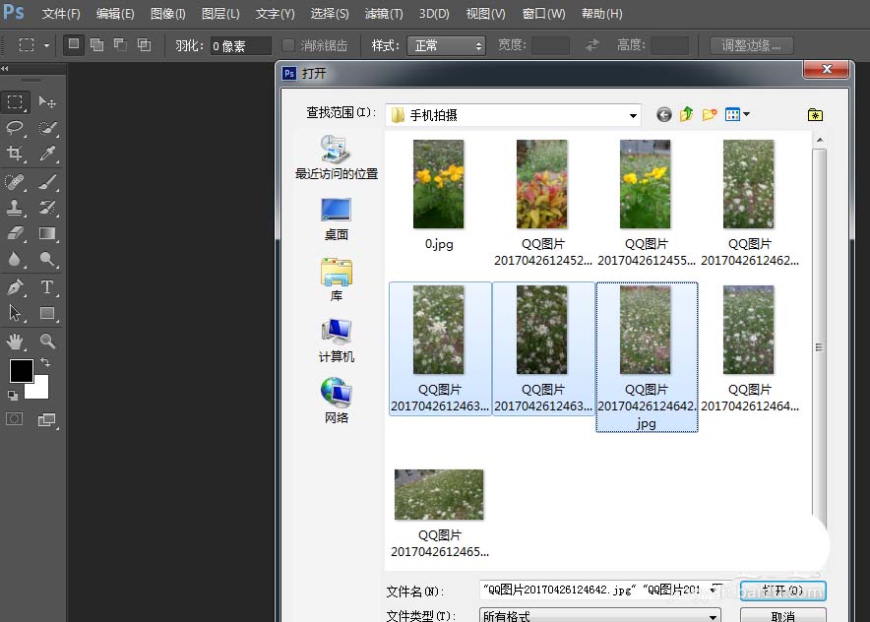Open the 样式 style dropdown
The width and height of the screenshot is (870, 622).
(x=446, y=45)
